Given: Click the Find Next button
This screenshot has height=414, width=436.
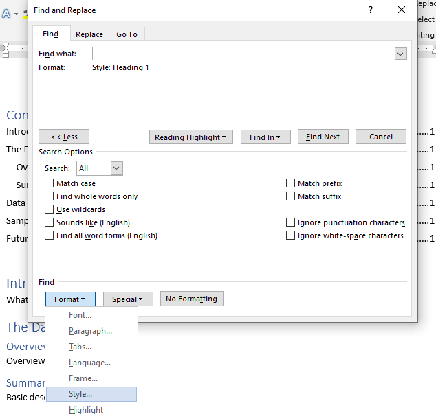Looking at the screenshot, I should point(323,137).
